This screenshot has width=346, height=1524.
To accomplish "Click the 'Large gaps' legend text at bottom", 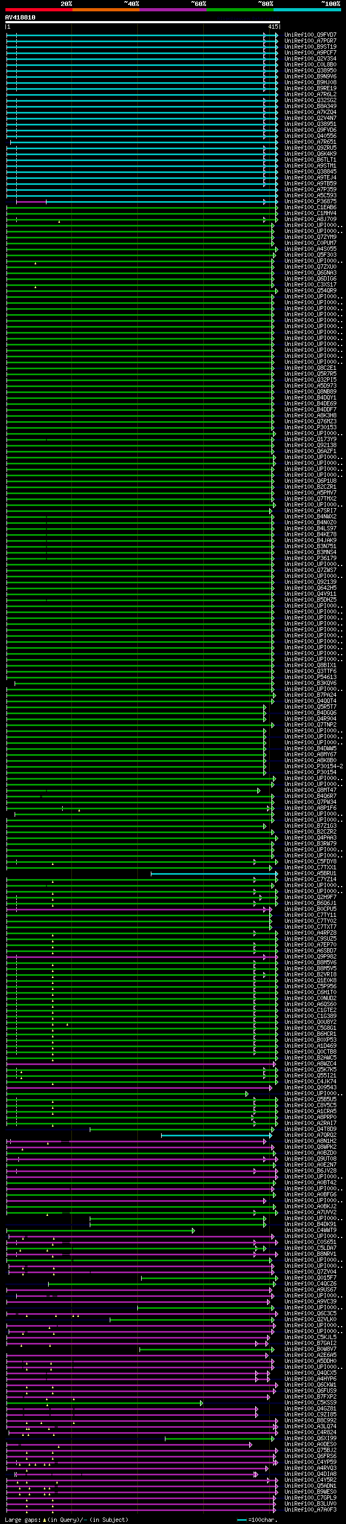I will (x=23, y=1519).
